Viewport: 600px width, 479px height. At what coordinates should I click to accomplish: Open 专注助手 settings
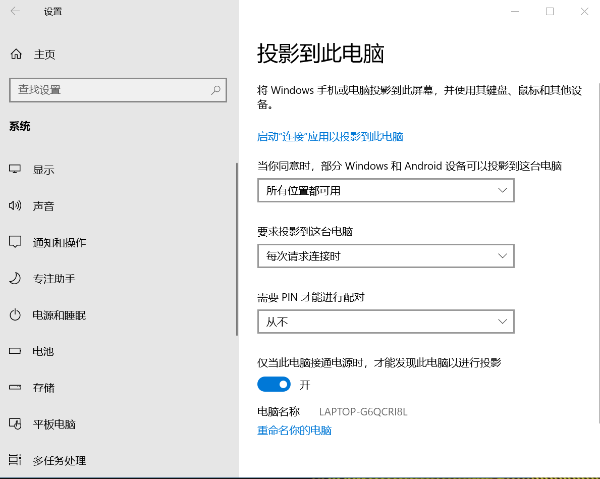coord(54,279)
